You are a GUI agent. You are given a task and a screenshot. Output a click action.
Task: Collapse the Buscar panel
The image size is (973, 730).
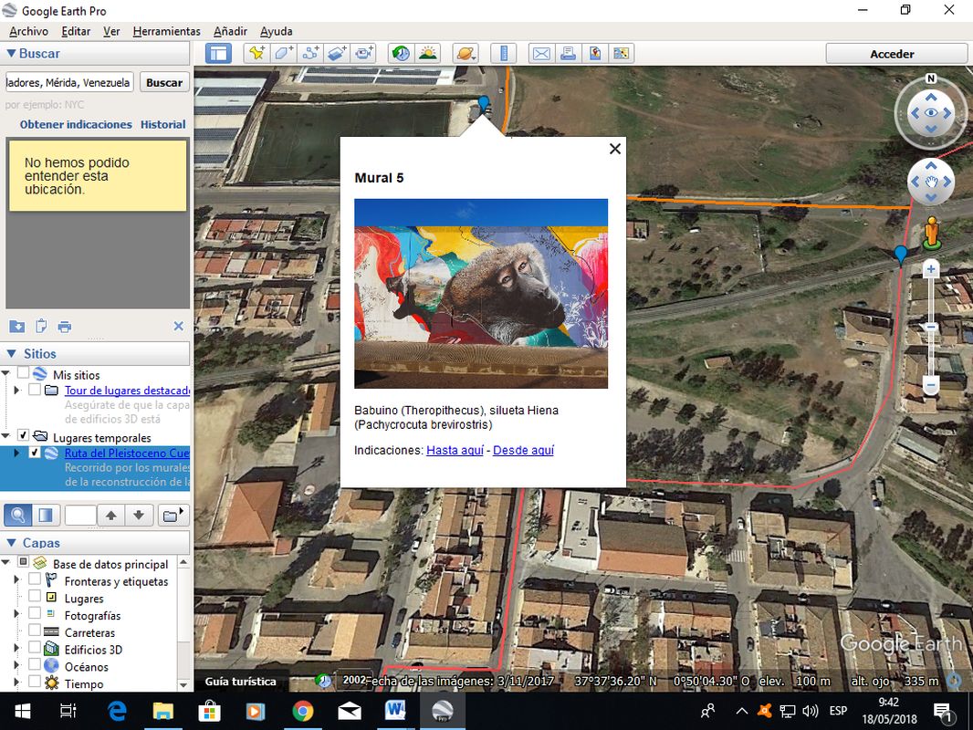(11, 53)
